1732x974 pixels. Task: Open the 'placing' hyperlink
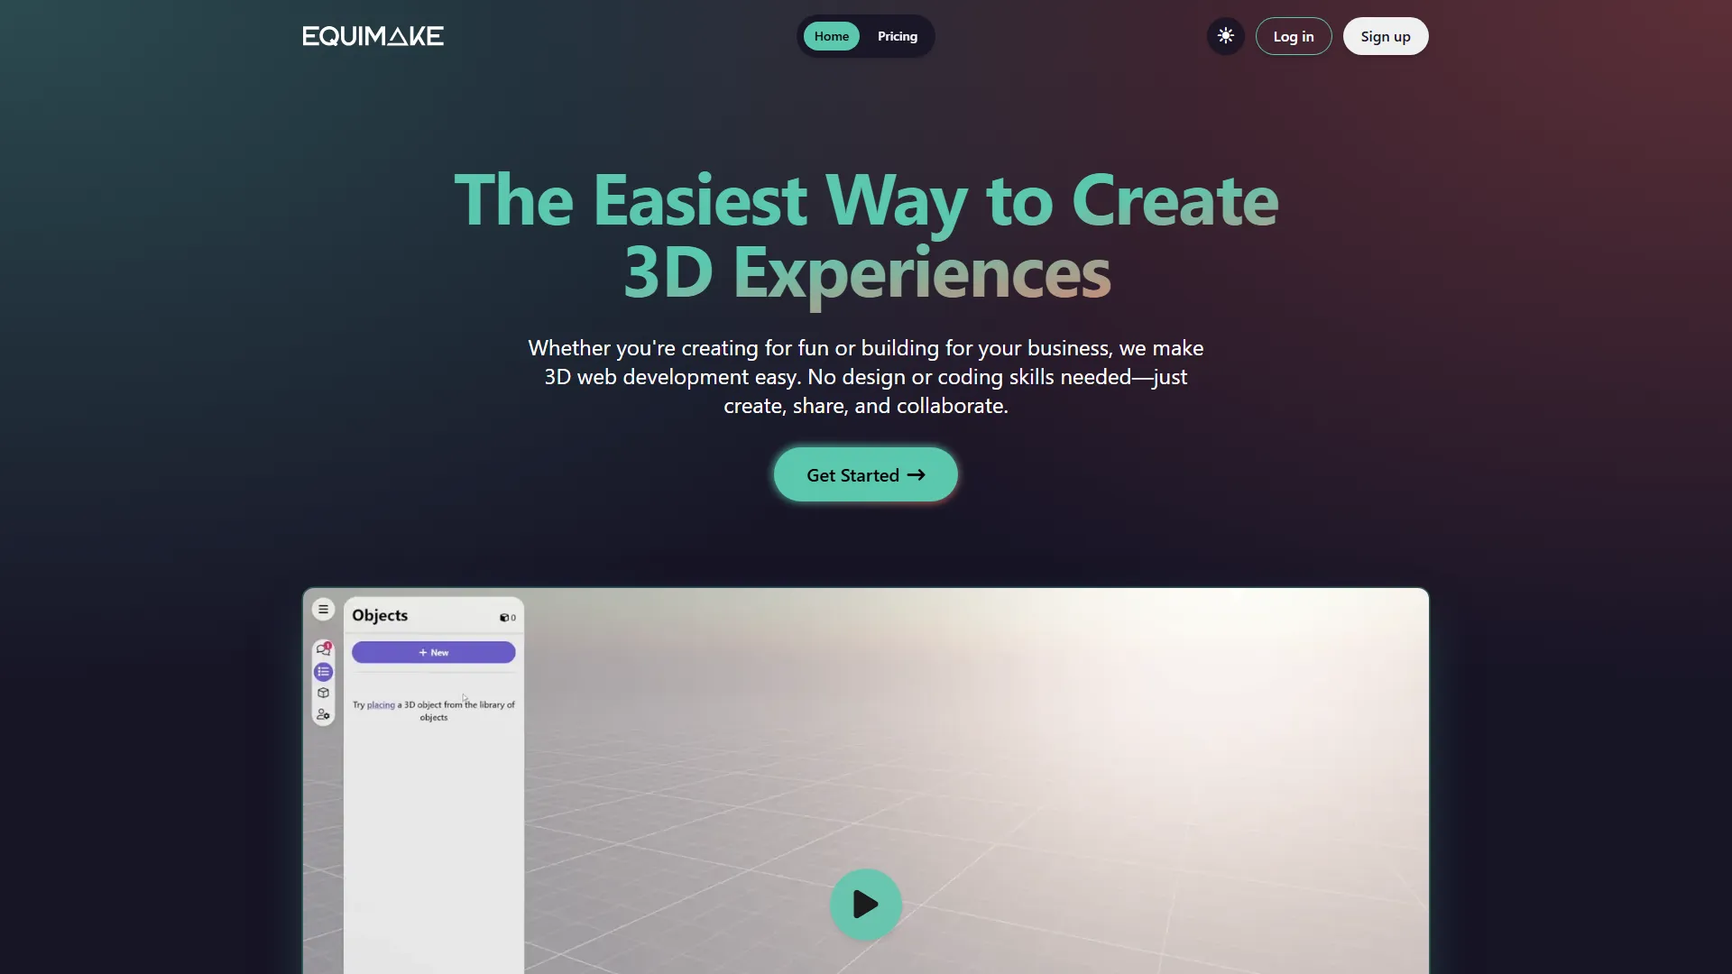tap(381, 705)
